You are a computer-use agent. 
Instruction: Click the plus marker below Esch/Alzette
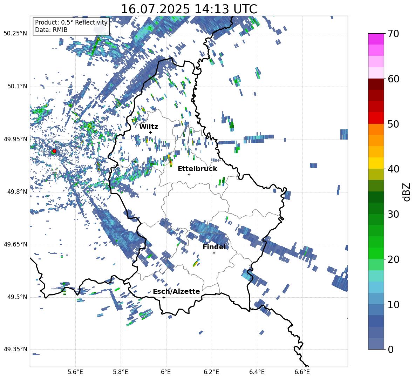[x=164, y=297]
